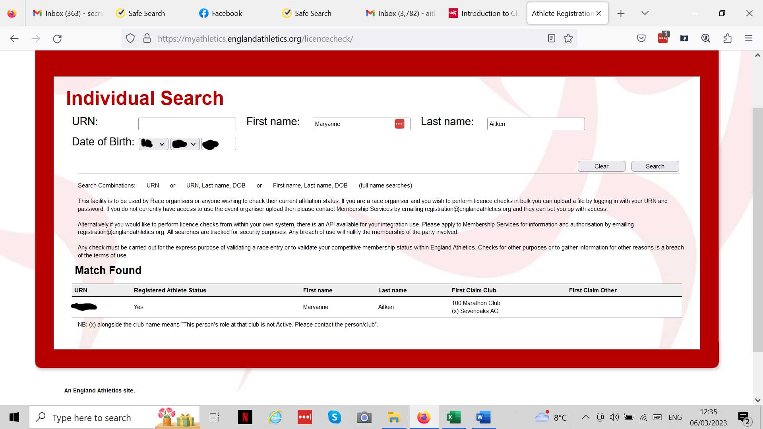The image size is (763, 429).
Task: Open Skype from taskbar
Action: (335, 417)
